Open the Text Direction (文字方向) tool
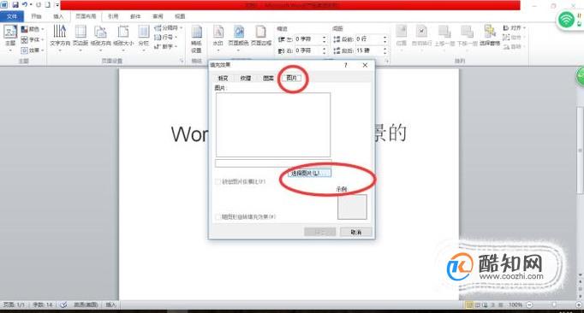The image size is (584, 313). tap(60, 36)
